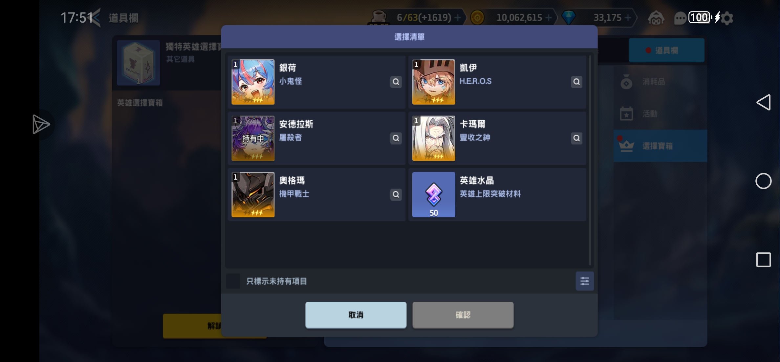This screenshot has width=780, height=362.
Task: Enable 只標示未持有項目 checkbox
Action: coord(233,281)
